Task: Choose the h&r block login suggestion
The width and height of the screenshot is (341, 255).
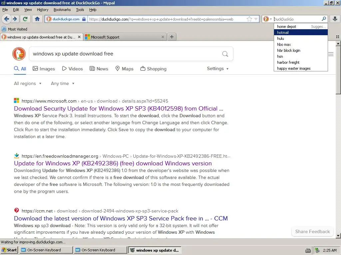Action: coord(301,50)
